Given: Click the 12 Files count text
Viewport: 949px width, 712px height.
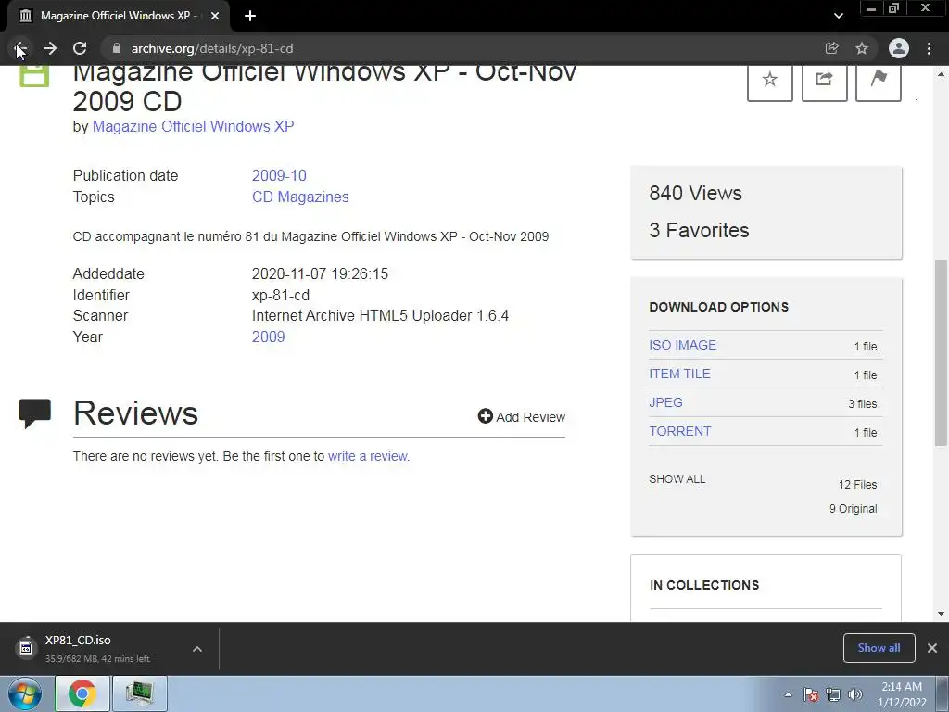Looking at the screenshot, I should [x=857, y=484].
